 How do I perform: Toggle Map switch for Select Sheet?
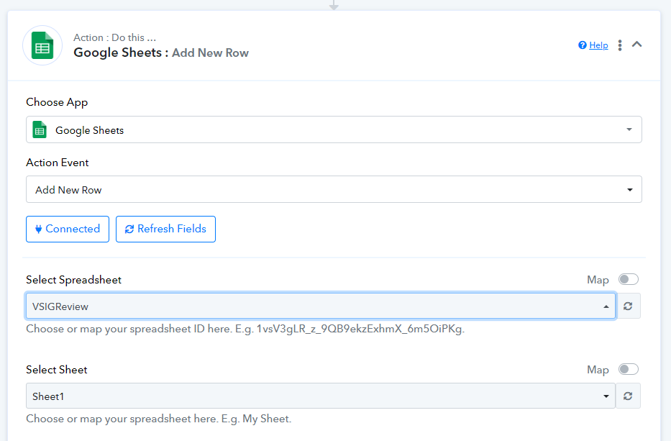tap(628, 370)
